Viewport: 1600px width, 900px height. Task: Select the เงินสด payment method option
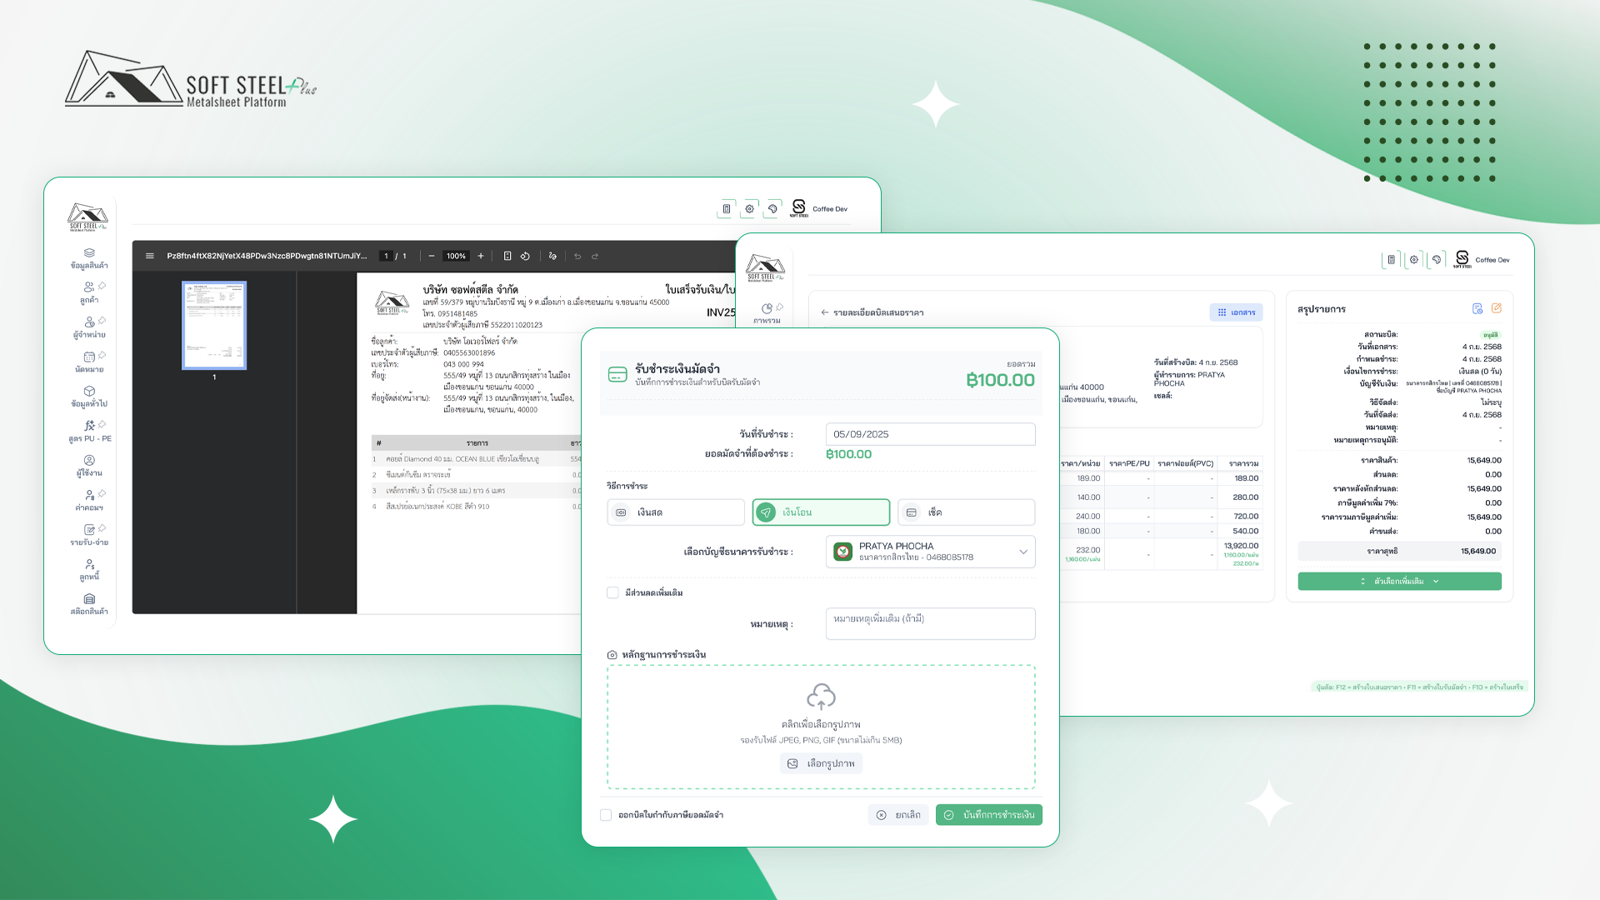(676, 512)
